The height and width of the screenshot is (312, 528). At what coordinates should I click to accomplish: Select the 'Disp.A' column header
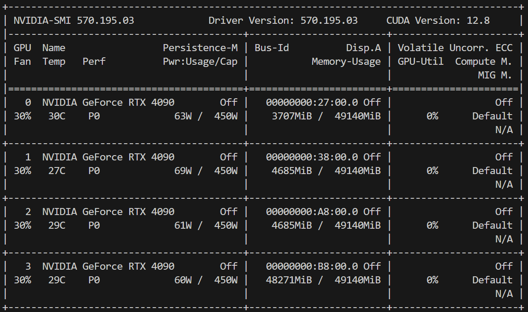[363, 48]
